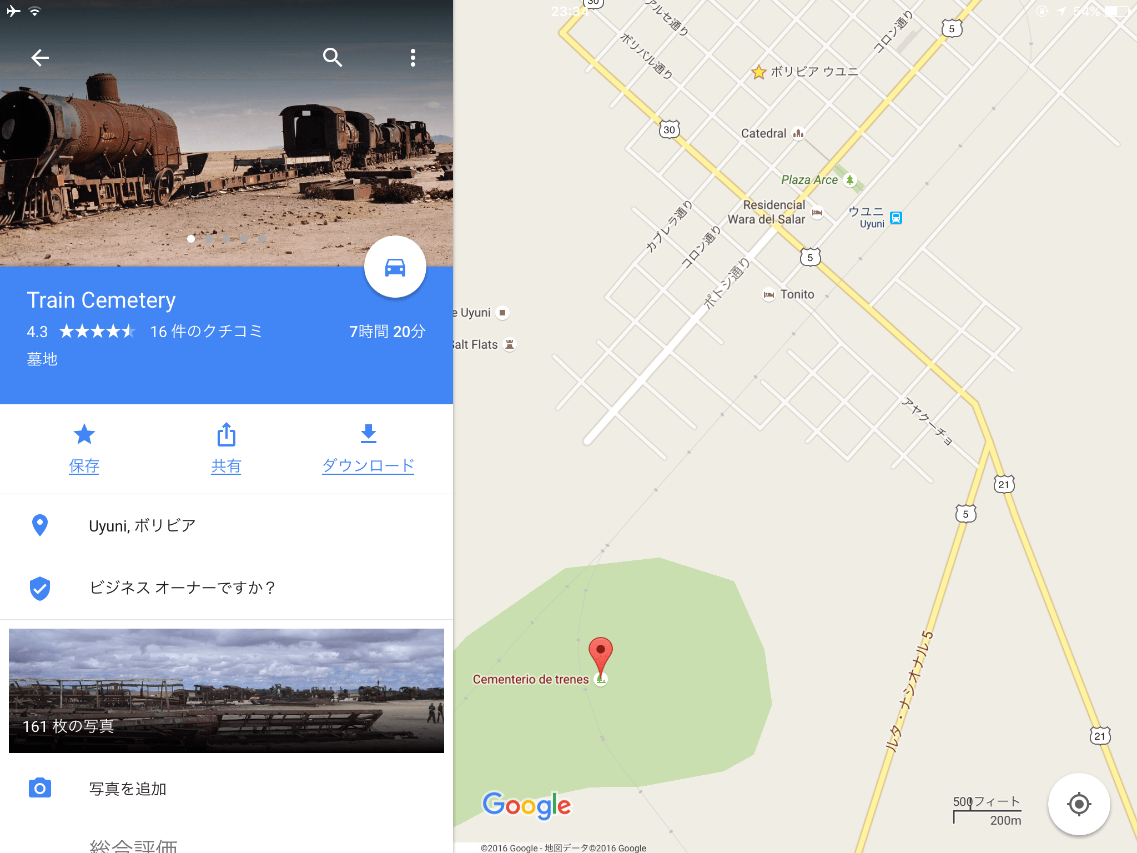Select the Tonito hotel marker

click(769, 295)
